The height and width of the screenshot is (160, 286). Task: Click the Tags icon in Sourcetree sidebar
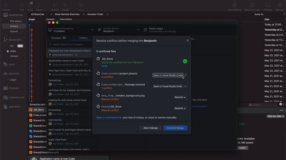point(5,64)
